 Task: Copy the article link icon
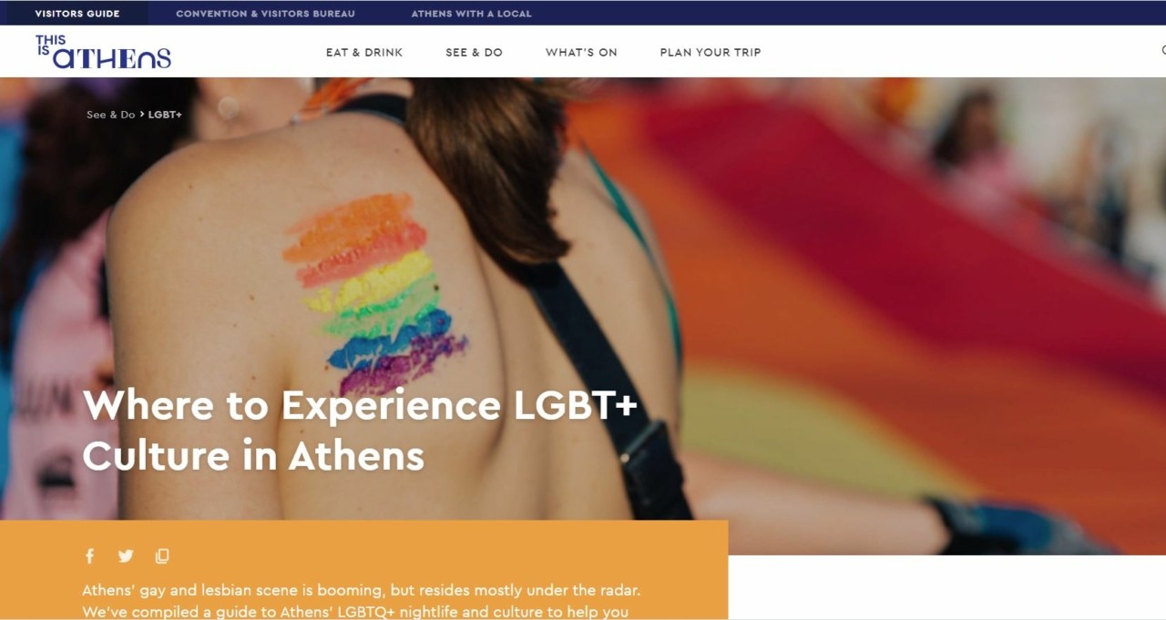pos(162,556)
